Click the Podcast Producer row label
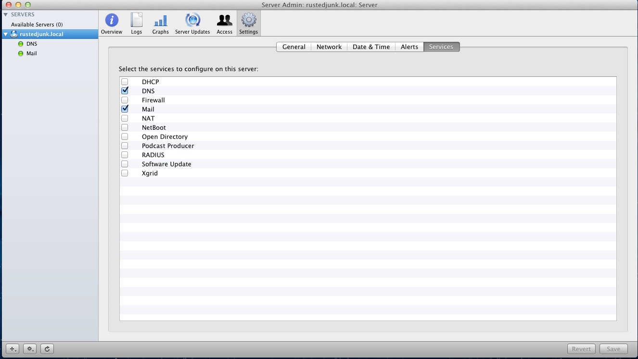This screenshot has height=359, width=638. [168, 146]
